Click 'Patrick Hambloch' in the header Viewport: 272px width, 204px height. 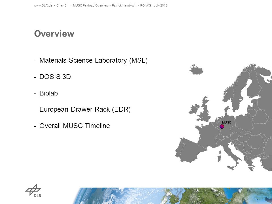pyautogui.click(x=124, y=5)
